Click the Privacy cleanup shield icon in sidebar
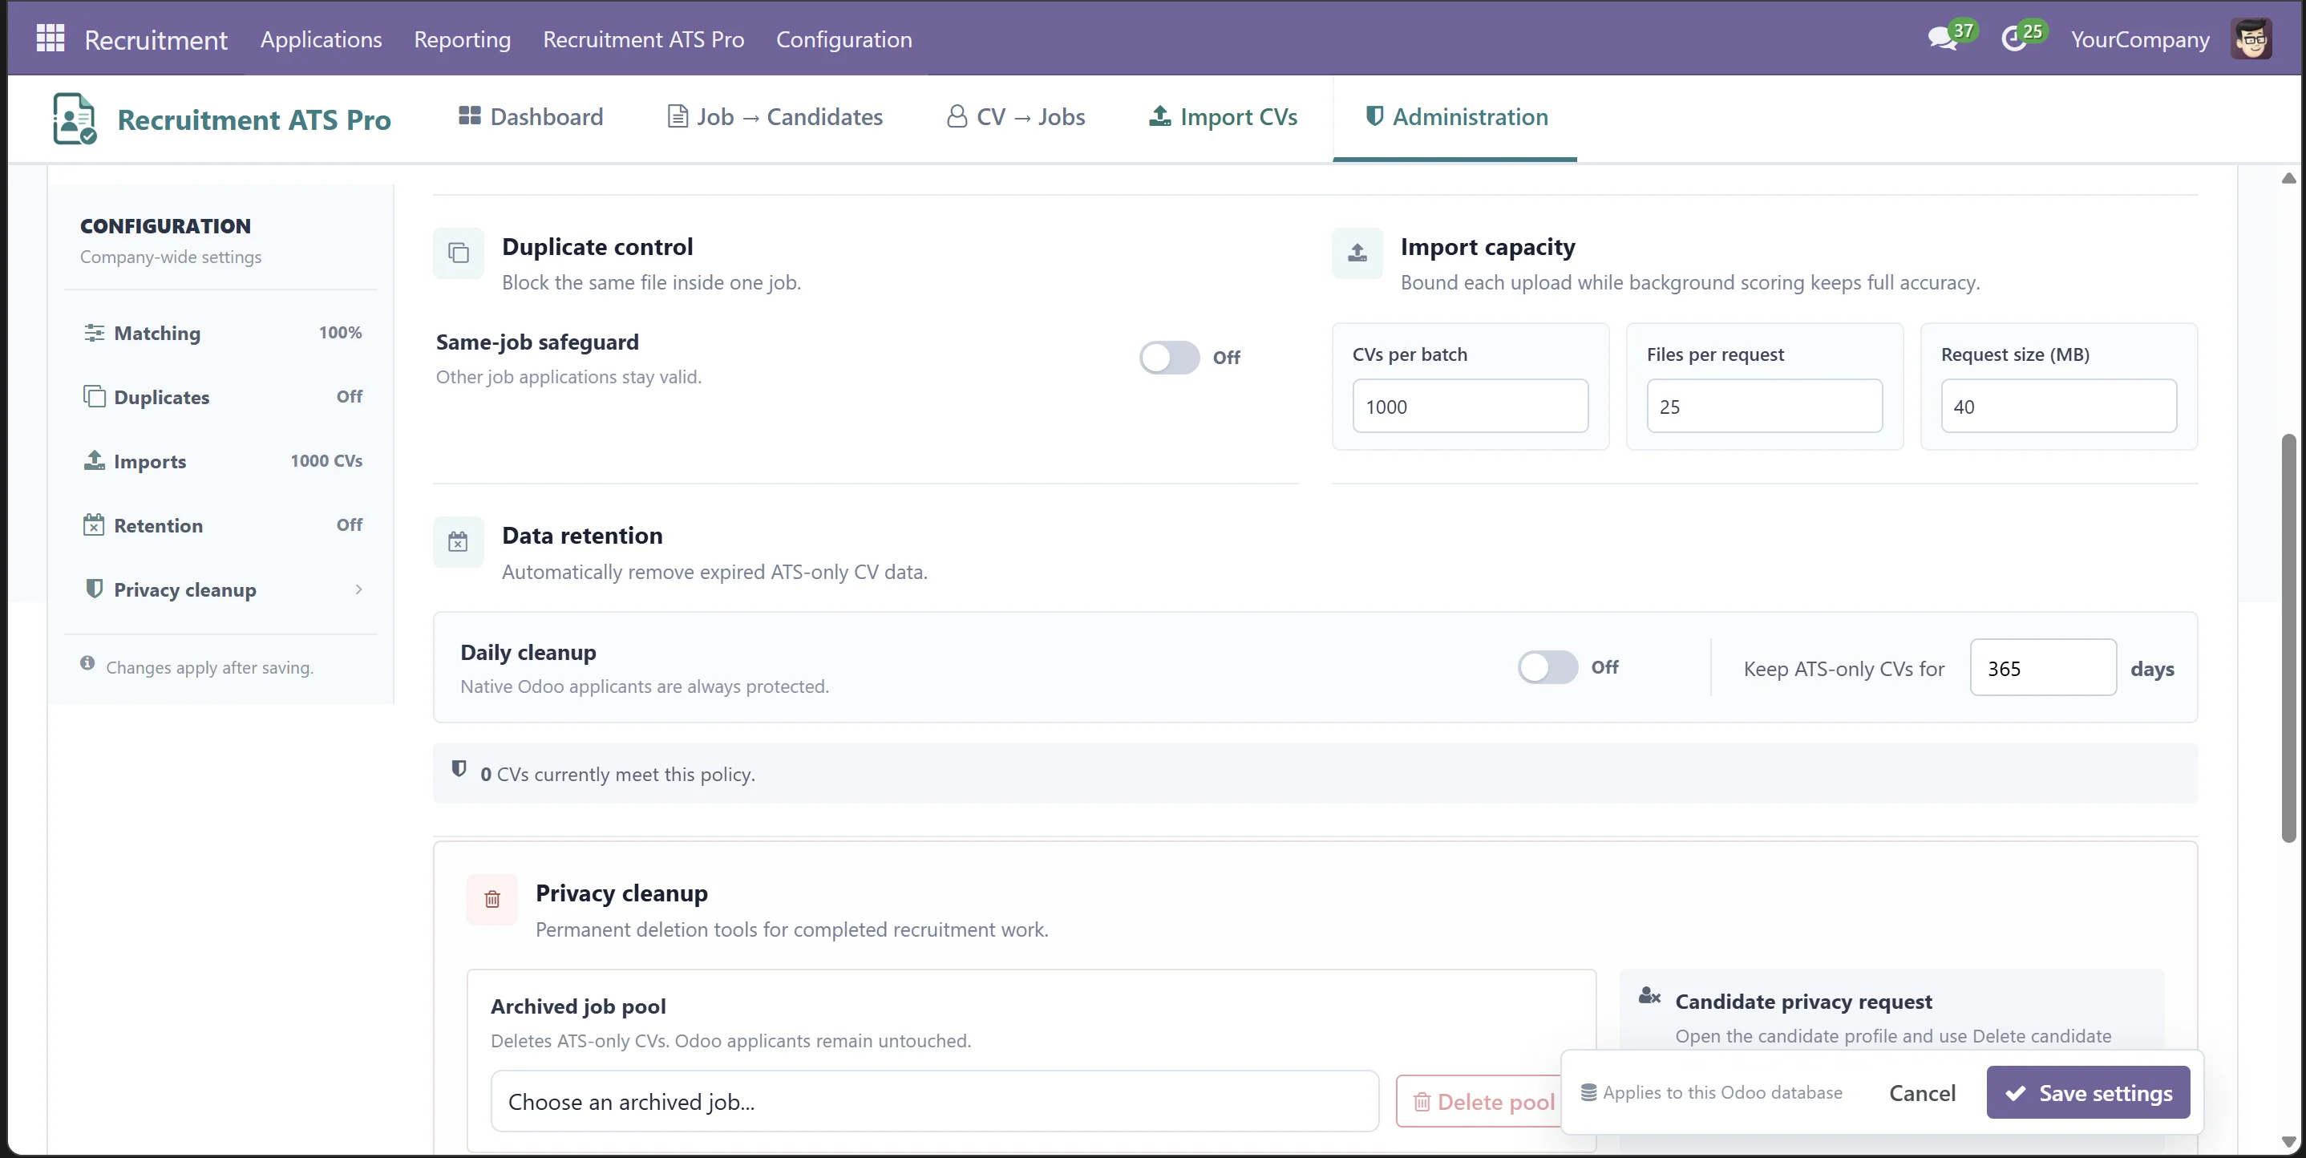Image resolution: width=2306 pixels, height=1158 pixels. coord(94,589)
